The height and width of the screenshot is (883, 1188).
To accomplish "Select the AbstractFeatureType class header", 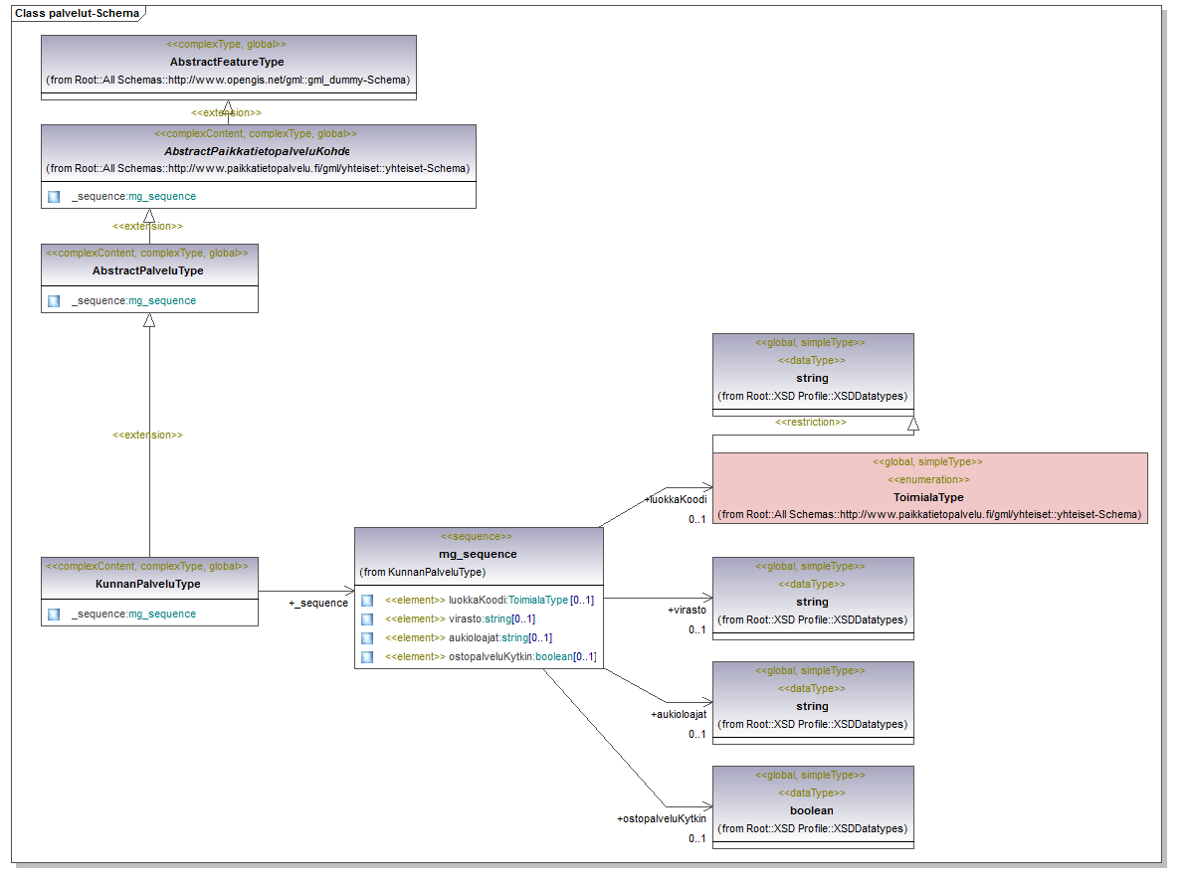I will [228, 62].
